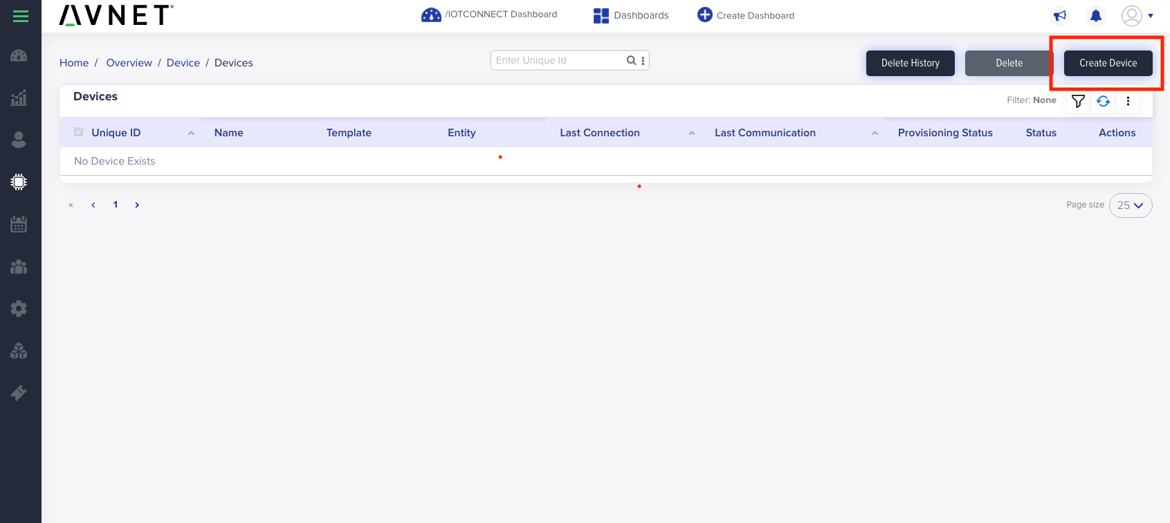Open the settings gear sidebar icon
Image resolution: width=1170 pixels, height=523 pixels.
pos(19,309)
